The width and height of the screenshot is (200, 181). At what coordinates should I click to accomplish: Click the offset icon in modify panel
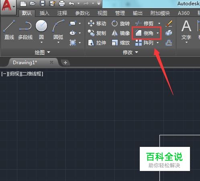point(169,43)
